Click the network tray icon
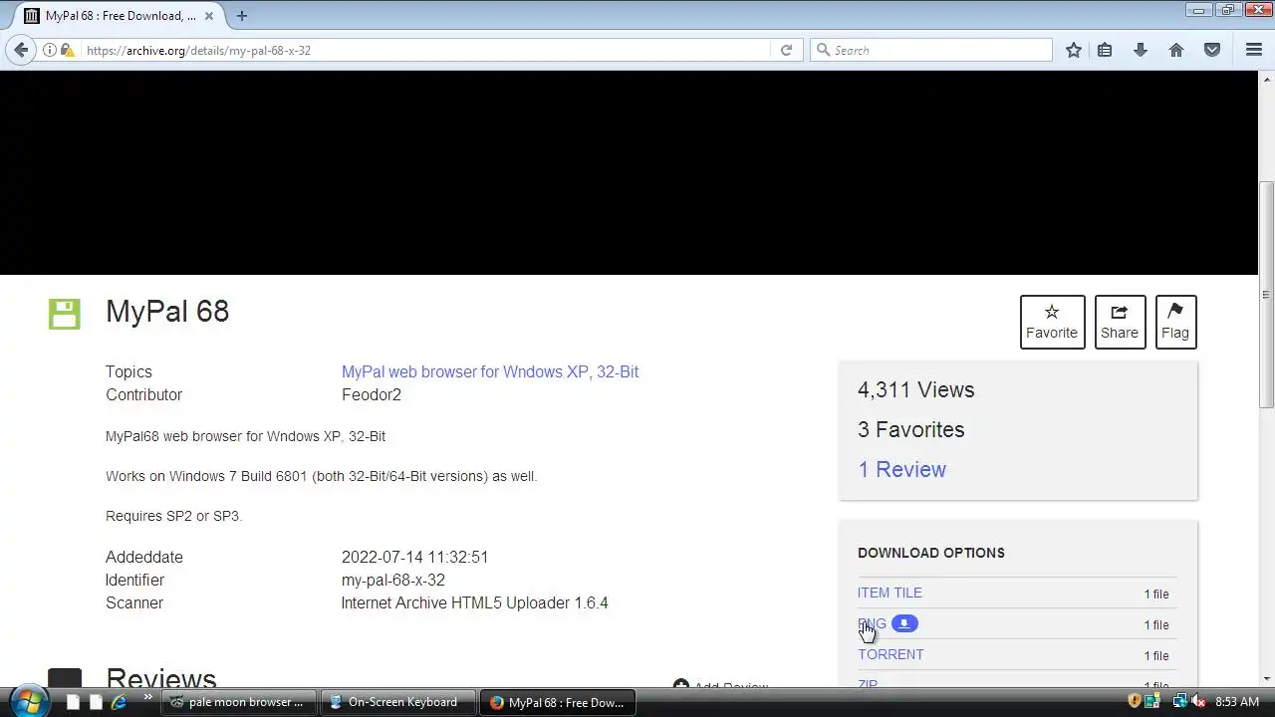 pyautogui.click(x=1179, y=701)
